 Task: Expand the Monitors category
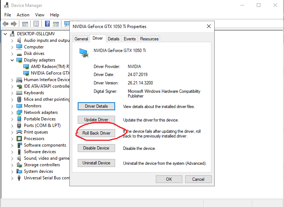pos(12,106)
